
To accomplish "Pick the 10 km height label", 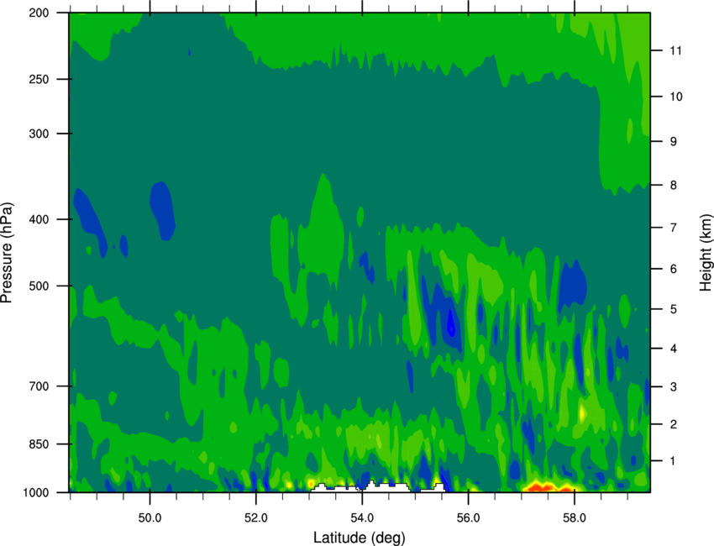I will pos(675,97).
